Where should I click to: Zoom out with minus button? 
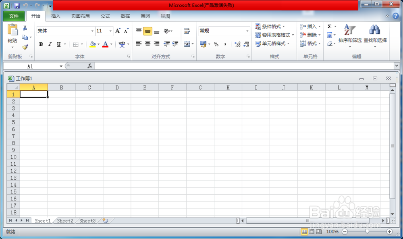(345, 232)
